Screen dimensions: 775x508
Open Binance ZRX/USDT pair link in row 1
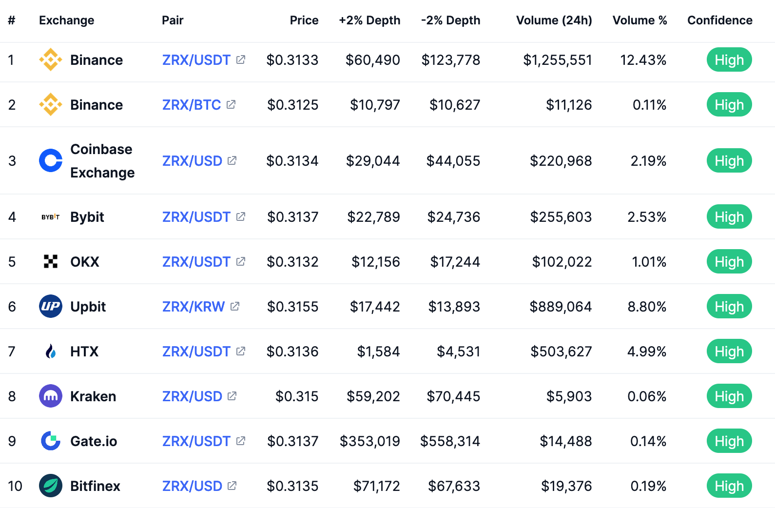coord(196,60)
